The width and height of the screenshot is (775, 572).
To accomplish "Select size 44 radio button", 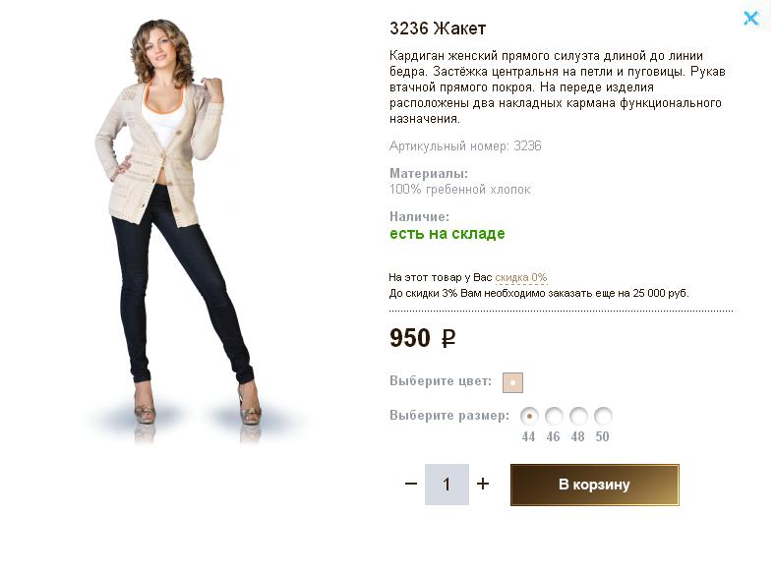I will click(x=529, y=416).
